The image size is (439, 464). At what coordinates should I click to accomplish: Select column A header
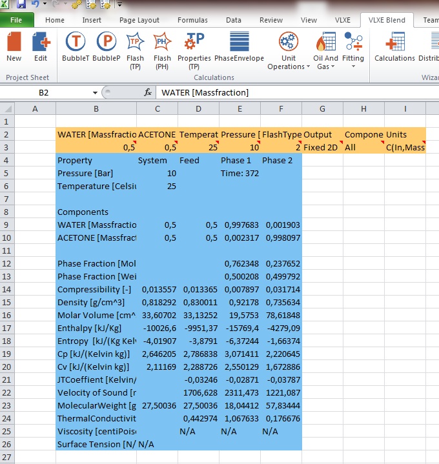pyautogui.click(x=36, y=108)
